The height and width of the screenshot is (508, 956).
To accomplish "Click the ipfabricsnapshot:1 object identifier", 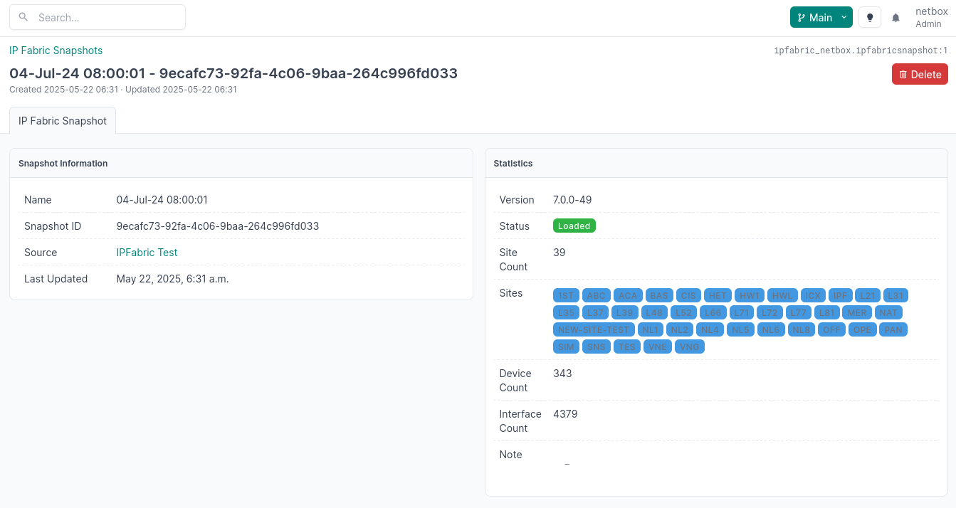I will tap(861, 51).
